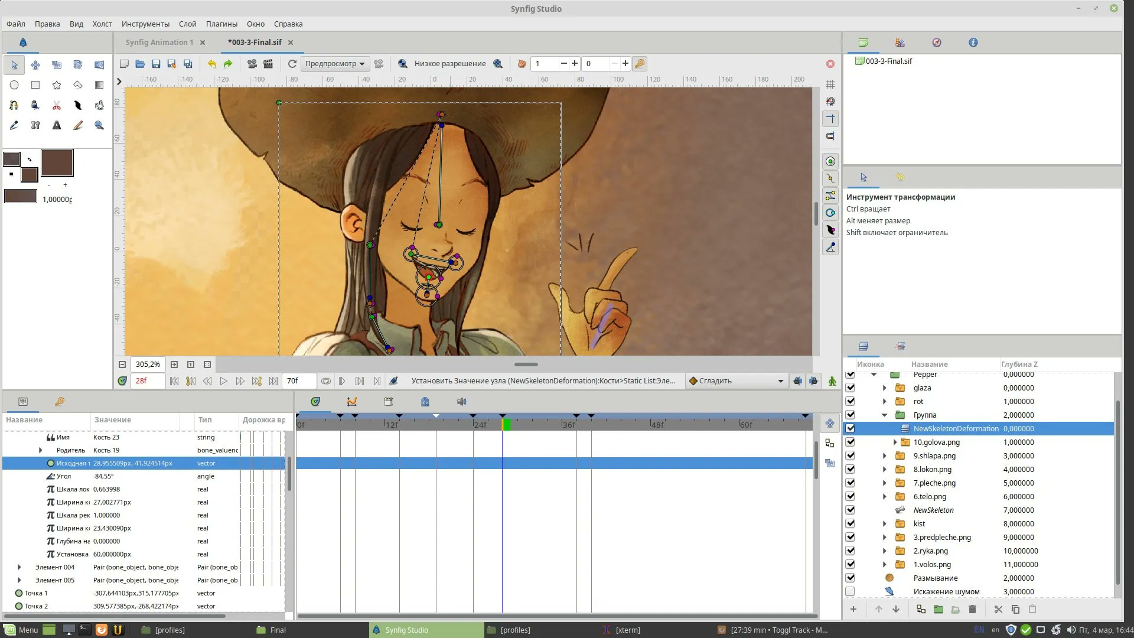This screenshot has width=1134, height=638.
Task: Click the default gradient swatch
Action: pos(21,197)
